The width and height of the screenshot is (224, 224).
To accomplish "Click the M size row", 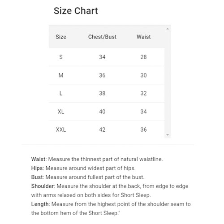I will point(107,75).
